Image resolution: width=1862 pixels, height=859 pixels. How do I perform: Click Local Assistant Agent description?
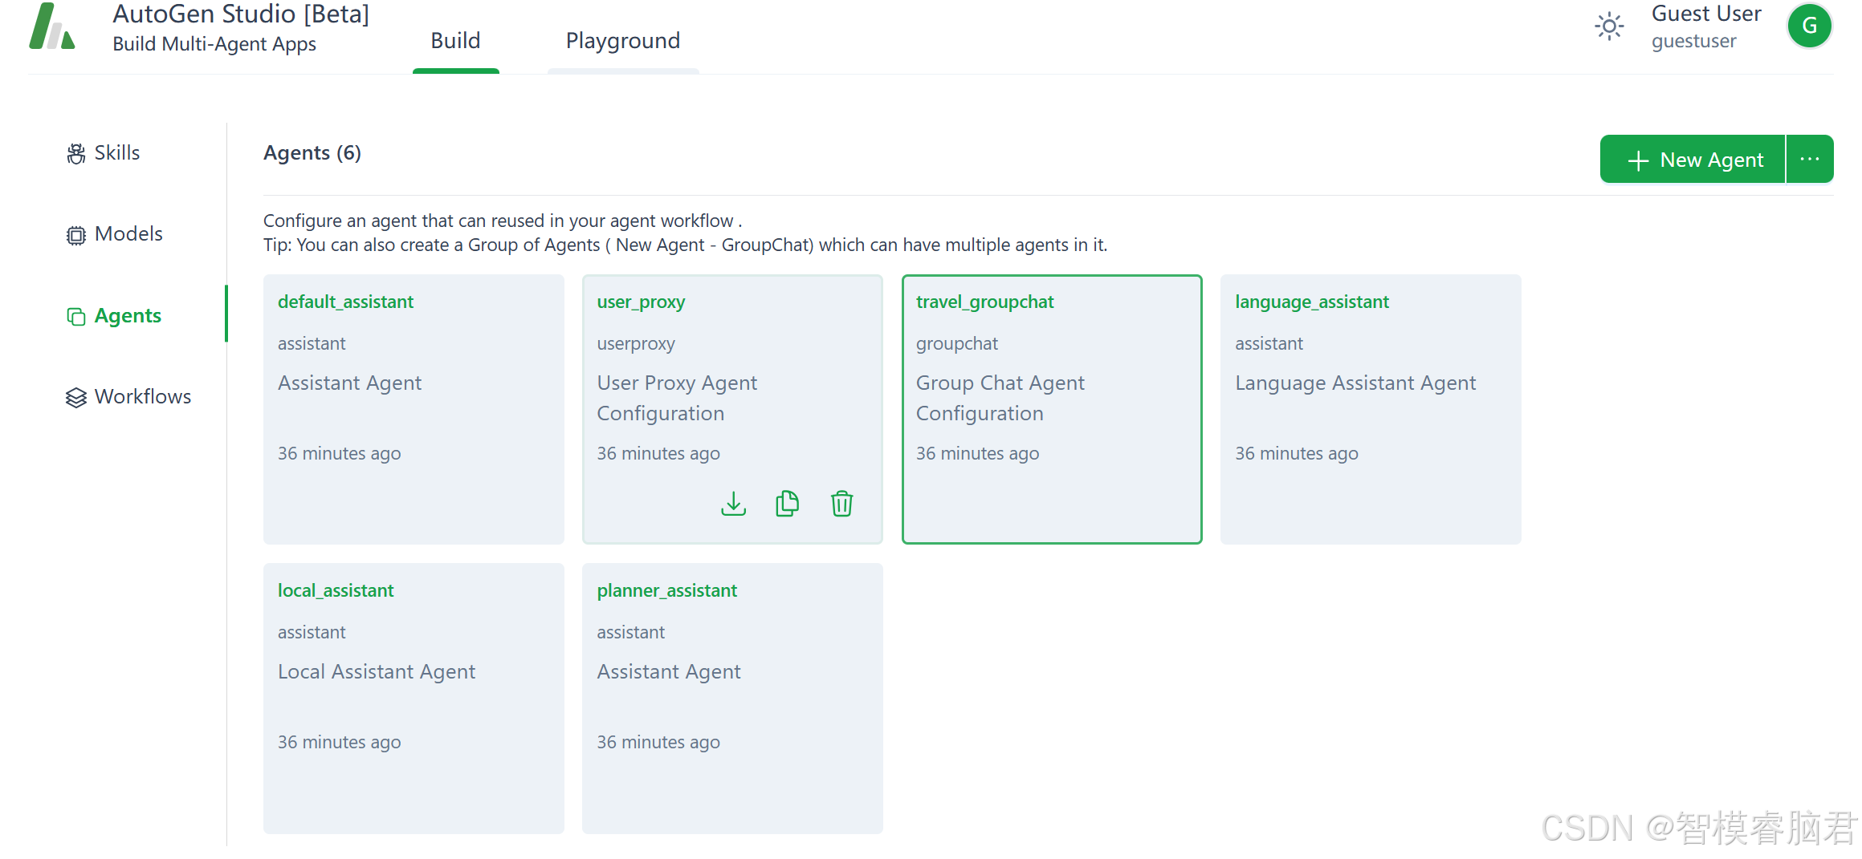[x=377, y=672]
